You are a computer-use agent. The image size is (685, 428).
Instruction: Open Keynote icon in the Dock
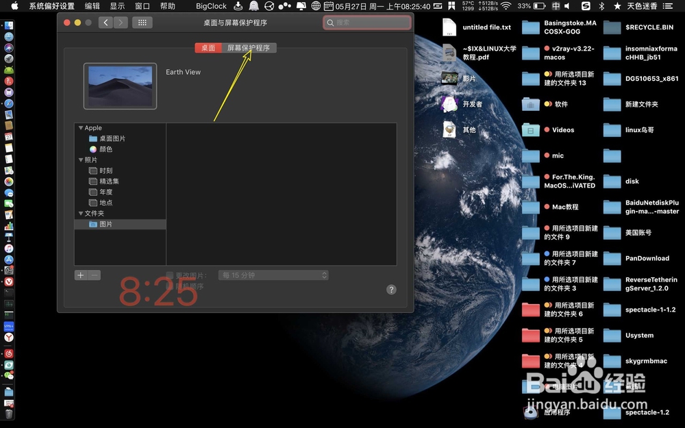tap(9, 237)
